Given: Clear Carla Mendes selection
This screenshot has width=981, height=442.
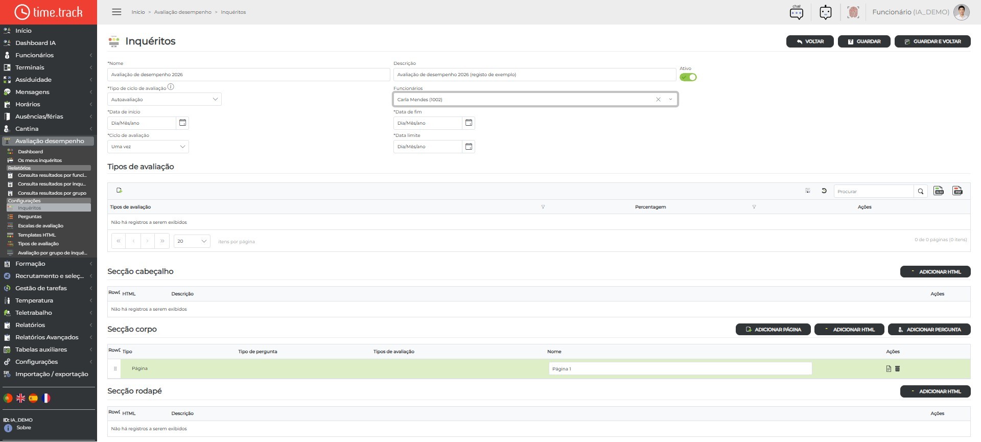Looking at the screenshot, I should pyautogui.click(x=658, y=99).
